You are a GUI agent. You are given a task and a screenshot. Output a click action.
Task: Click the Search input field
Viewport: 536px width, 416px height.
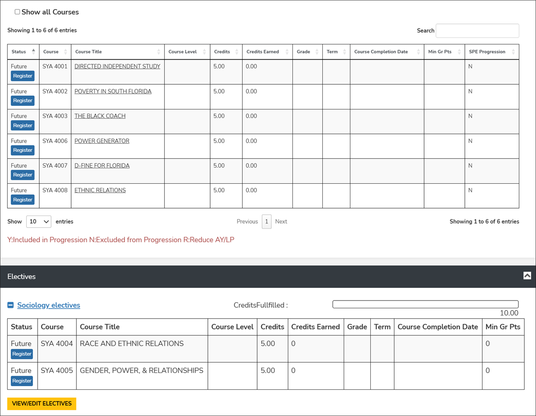click(x=477, y=30)
